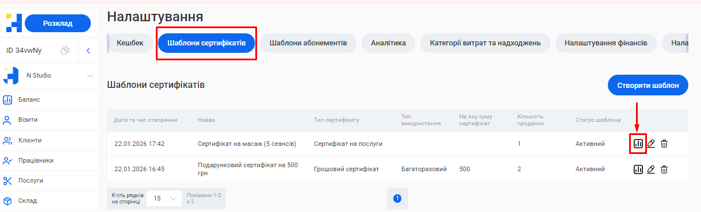701x212 pixels.
Task: Click the Баланс chart icon
Action: pos(7,100)
